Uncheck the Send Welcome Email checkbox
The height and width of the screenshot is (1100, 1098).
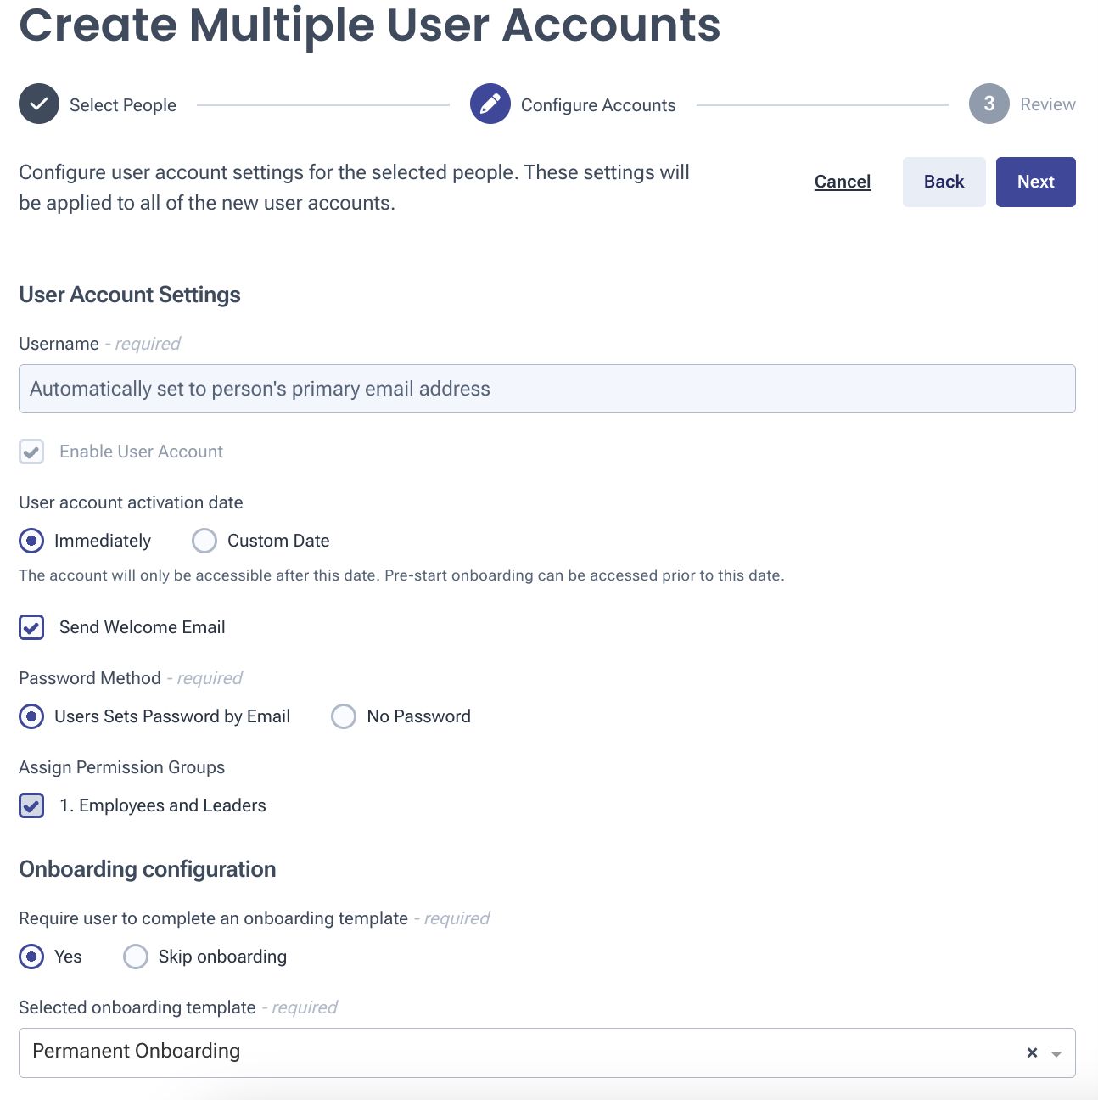tap(31, 627)
